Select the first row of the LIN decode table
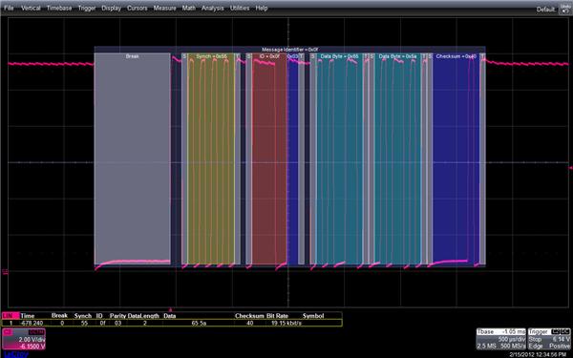Viewport: 573px width, 358px height. [x=172, y=323]
